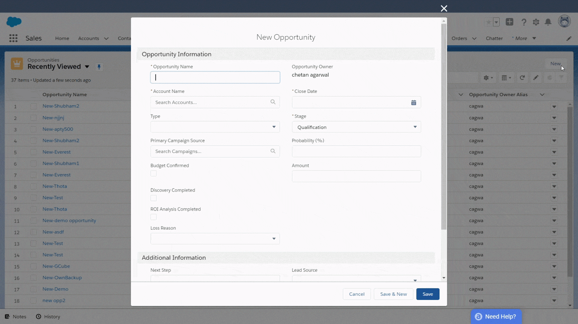Check the Budget Confirmed checkbox
This screenshot has height=324, width=578.
tap(154, 174)
